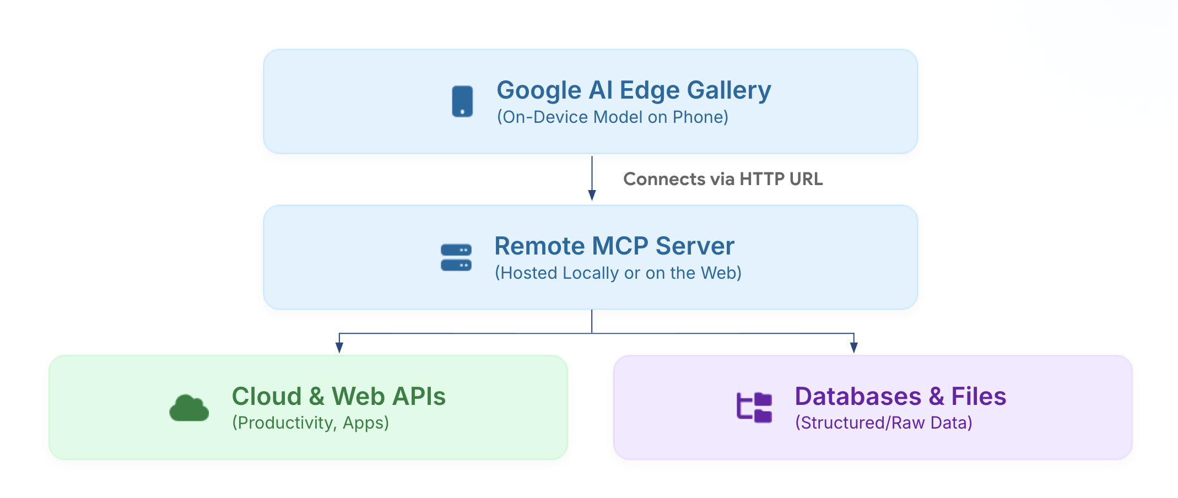Select the "Cloud & Web APIs" heading
This screenshot has height=498, width=1178.
coord(339,396)
